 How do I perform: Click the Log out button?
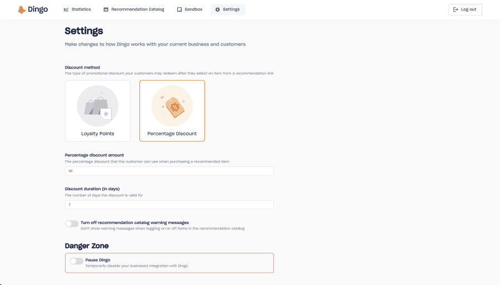465,9
